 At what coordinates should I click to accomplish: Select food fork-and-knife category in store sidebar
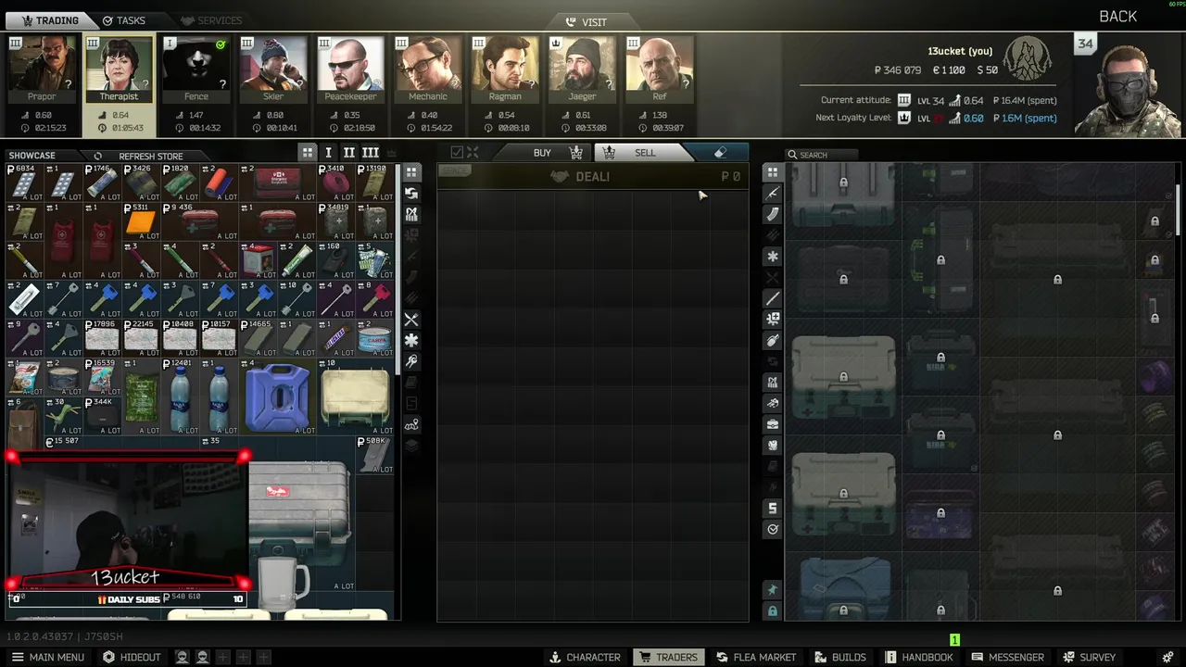pyautogui.click(x=411, y=320)
